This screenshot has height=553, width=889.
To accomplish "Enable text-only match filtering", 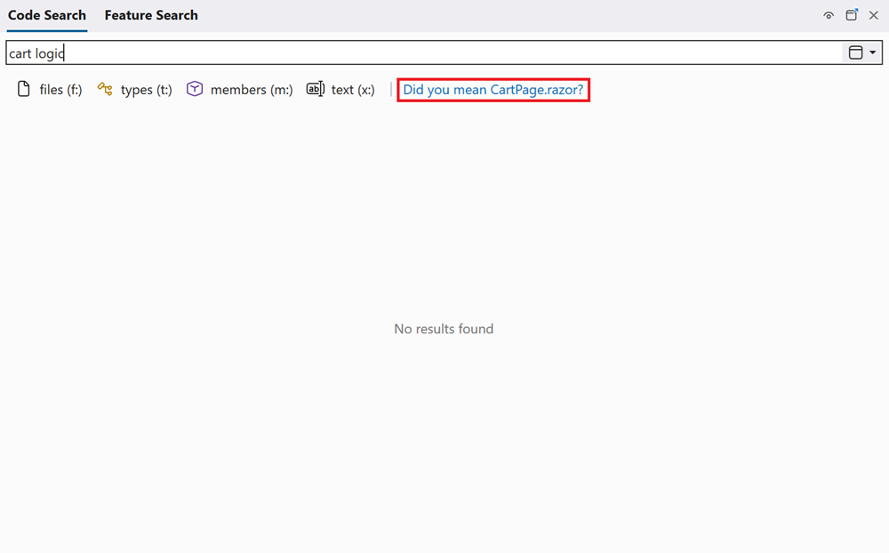I will tap(315, 89).
